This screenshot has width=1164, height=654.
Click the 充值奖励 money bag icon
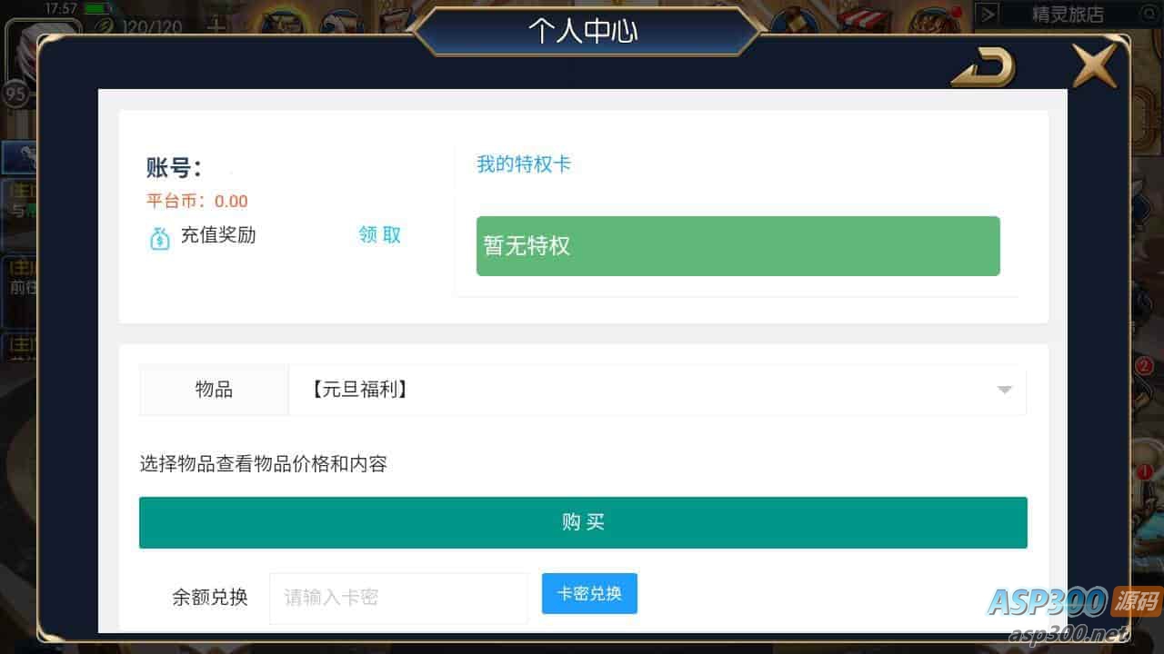click(159, 237)
